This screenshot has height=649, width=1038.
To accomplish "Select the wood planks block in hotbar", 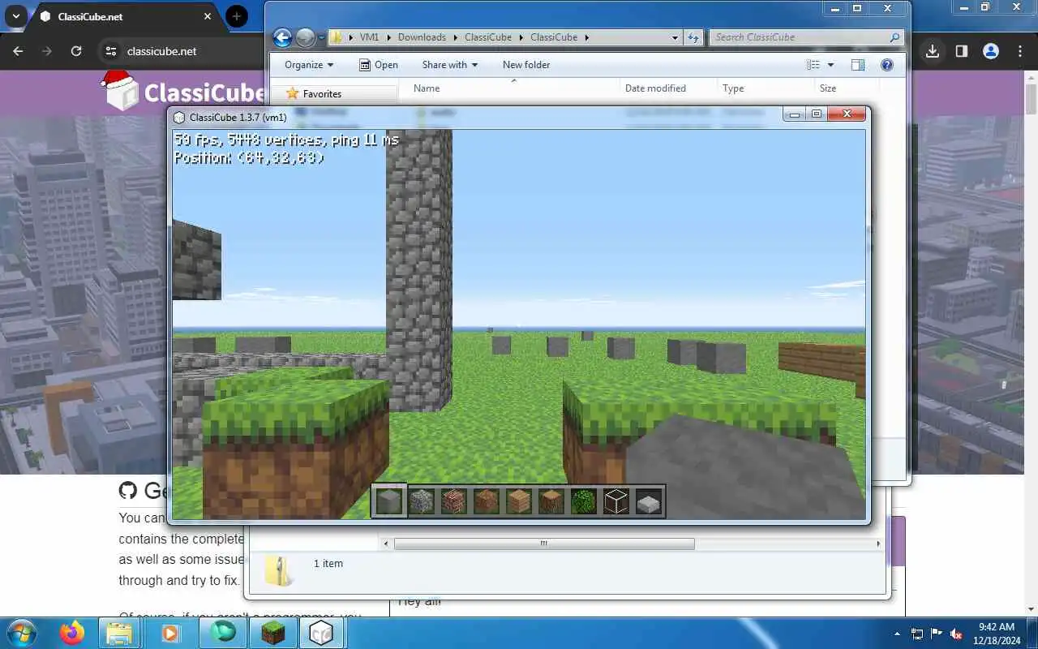I will coord(518,501).
